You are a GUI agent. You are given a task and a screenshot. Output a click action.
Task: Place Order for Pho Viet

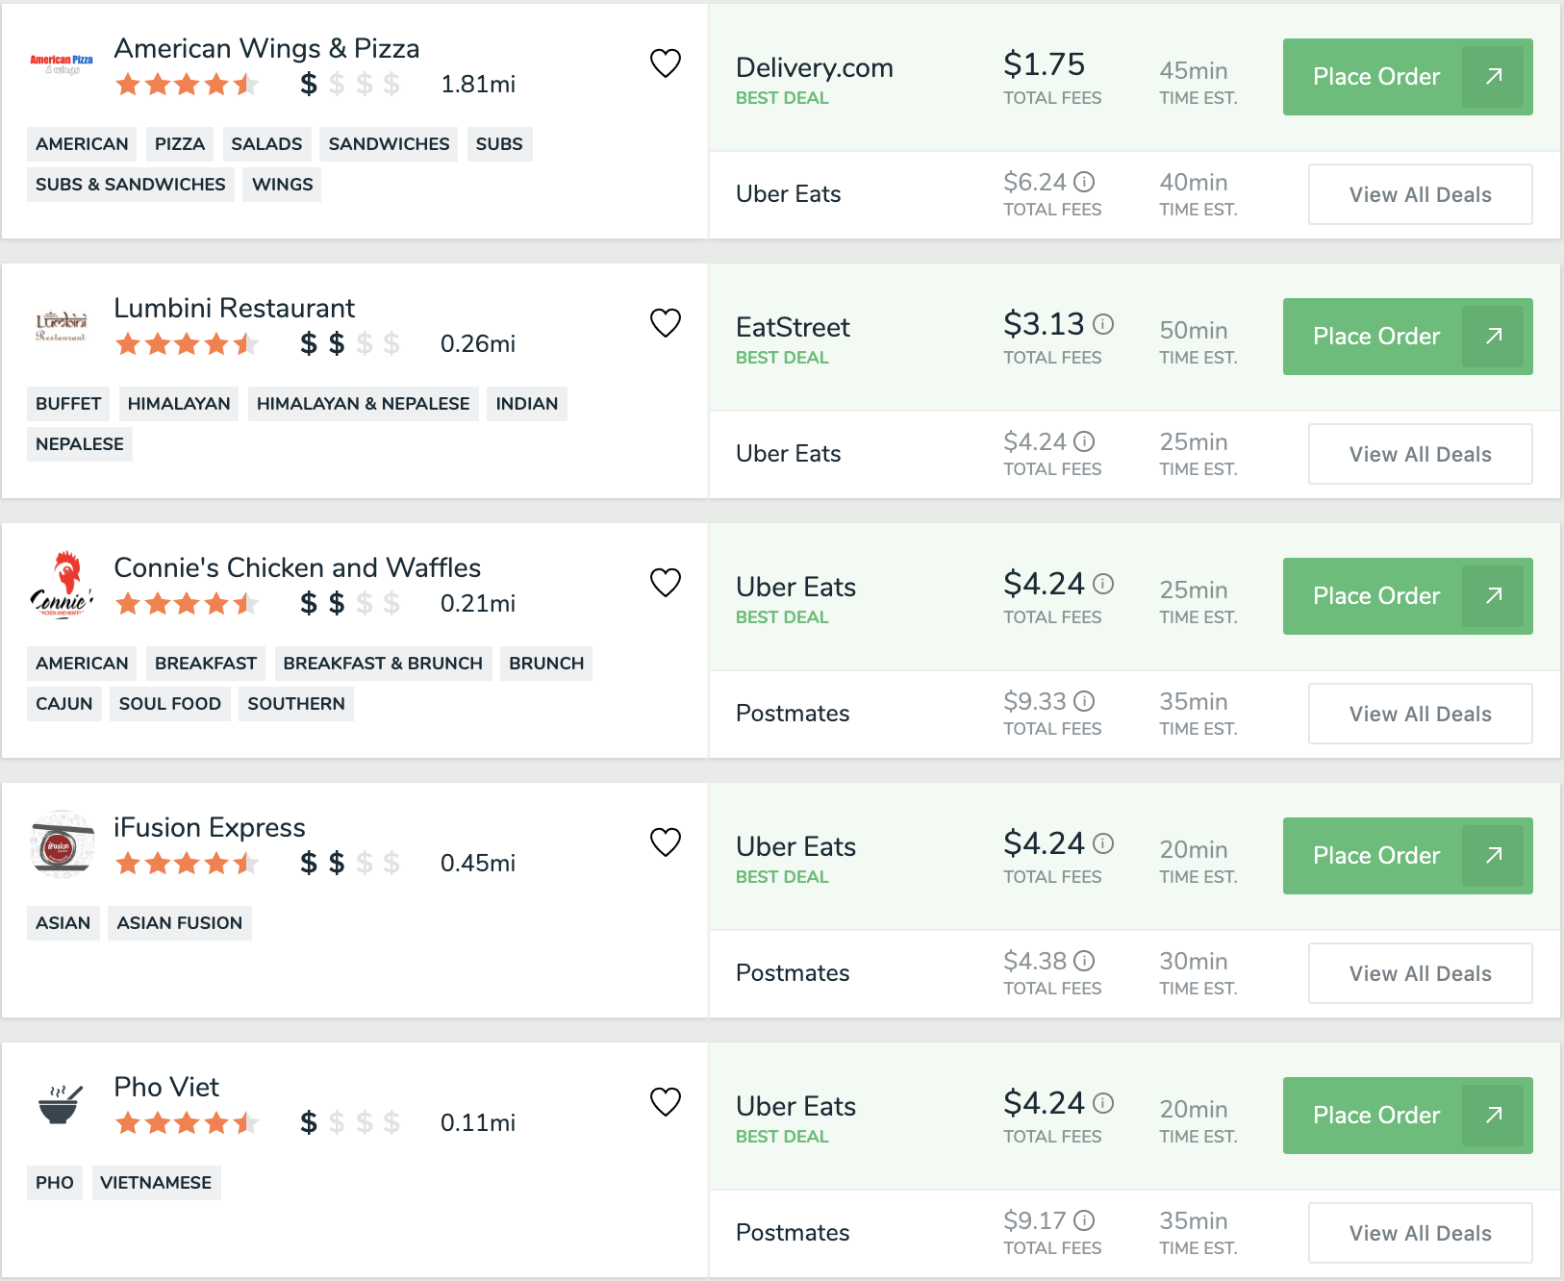(x=1407, y=1116)
